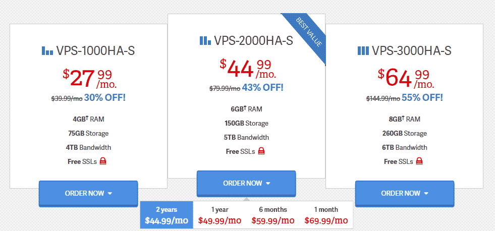495x231 pixels.
Task: Click the 43% OFF! discount text
Action: tap(262, 87)
